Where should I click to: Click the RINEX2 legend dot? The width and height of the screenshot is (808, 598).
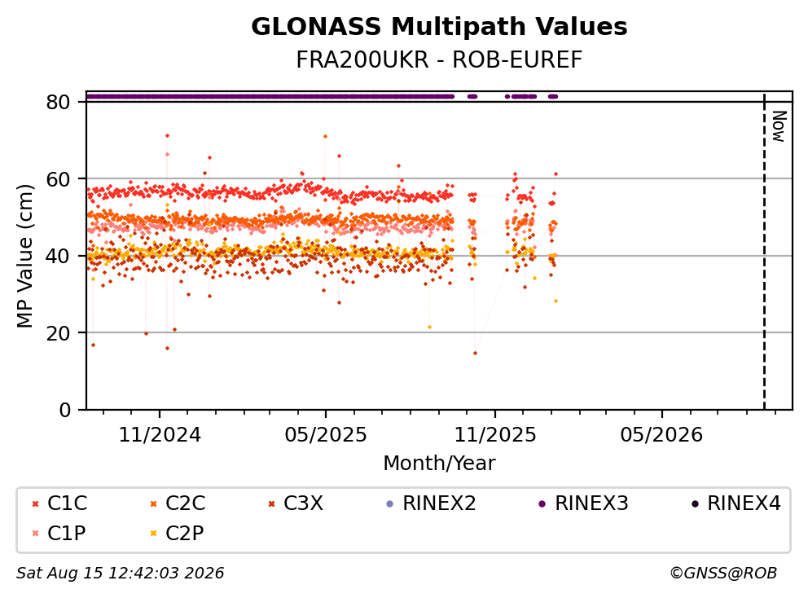[389, 503]
